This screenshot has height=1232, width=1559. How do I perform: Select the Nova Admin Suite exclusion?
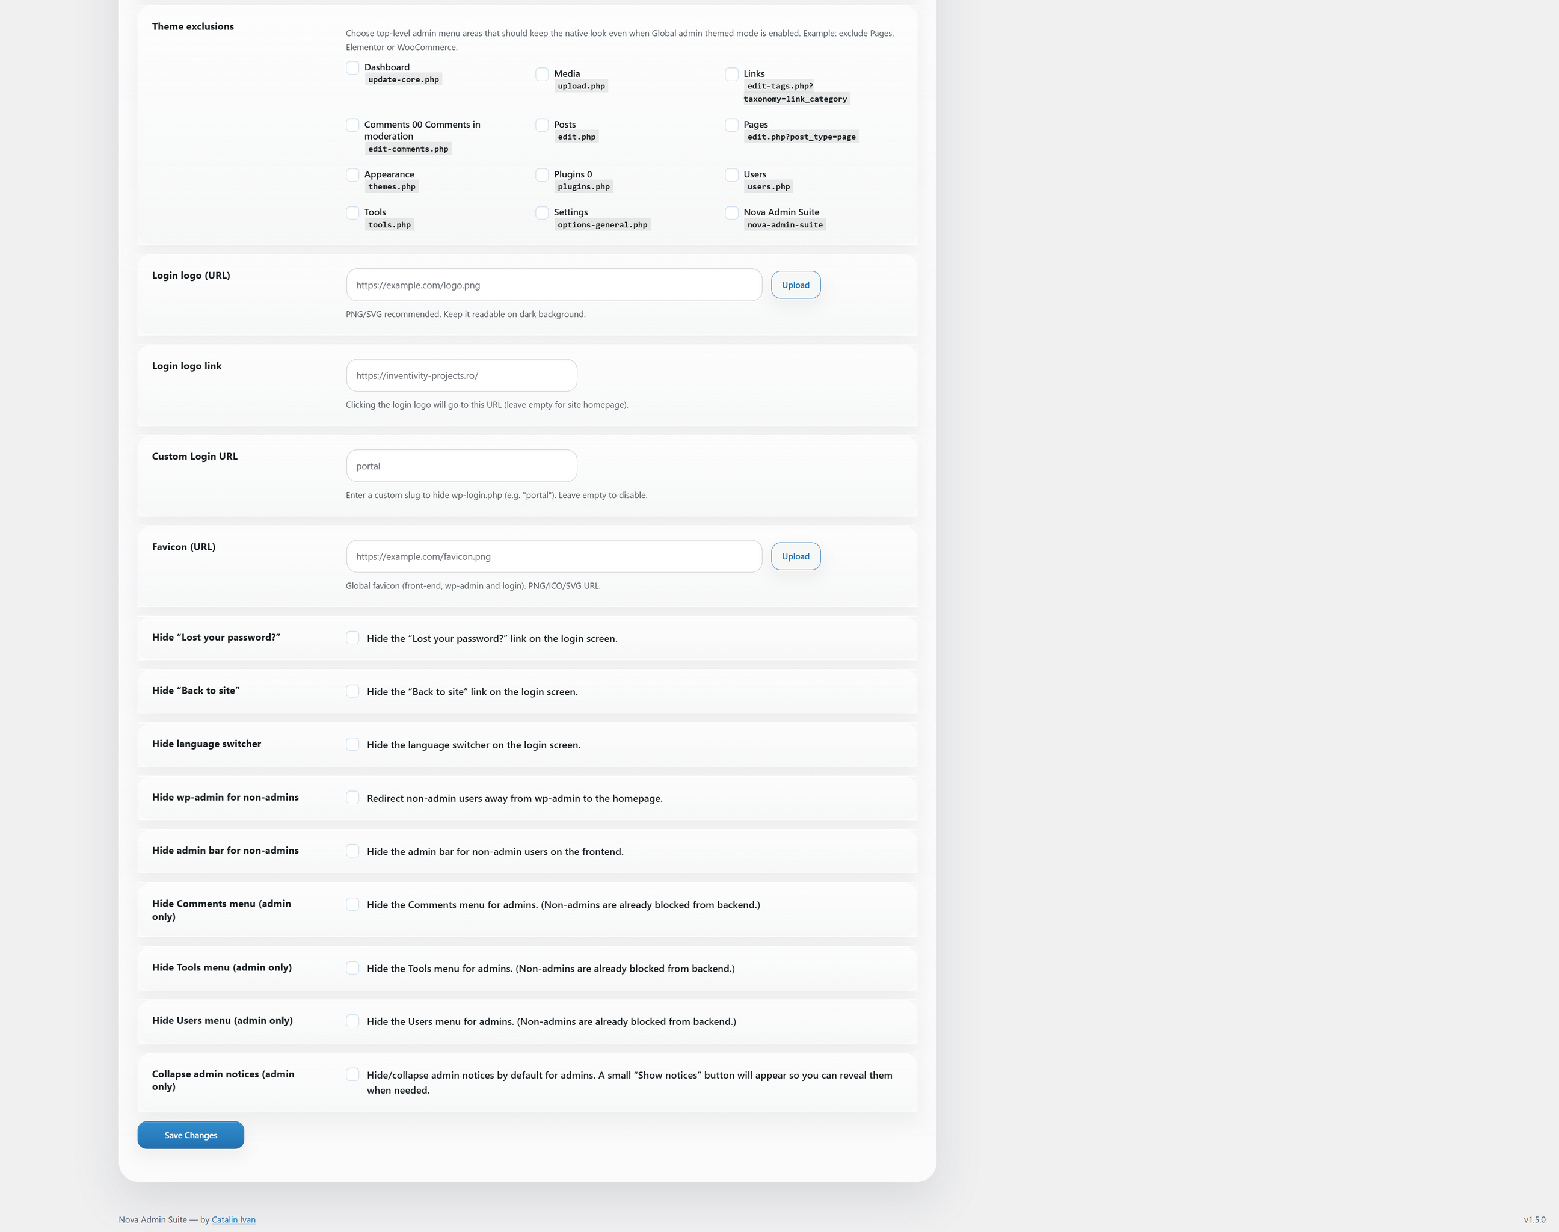[732, 213]
